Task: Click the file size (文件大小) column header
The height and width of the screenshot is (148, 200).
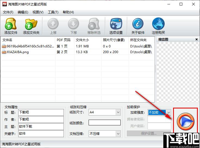Action: [88, 40]
